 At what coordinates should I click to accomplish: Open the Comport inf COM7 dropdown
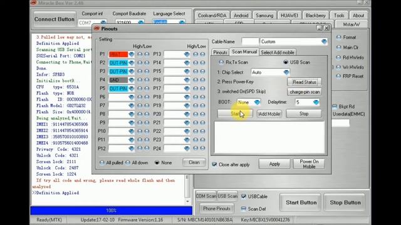[x=103, y=22]
